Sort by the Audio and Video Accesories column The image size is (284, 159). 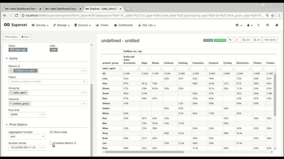[138, 69]
